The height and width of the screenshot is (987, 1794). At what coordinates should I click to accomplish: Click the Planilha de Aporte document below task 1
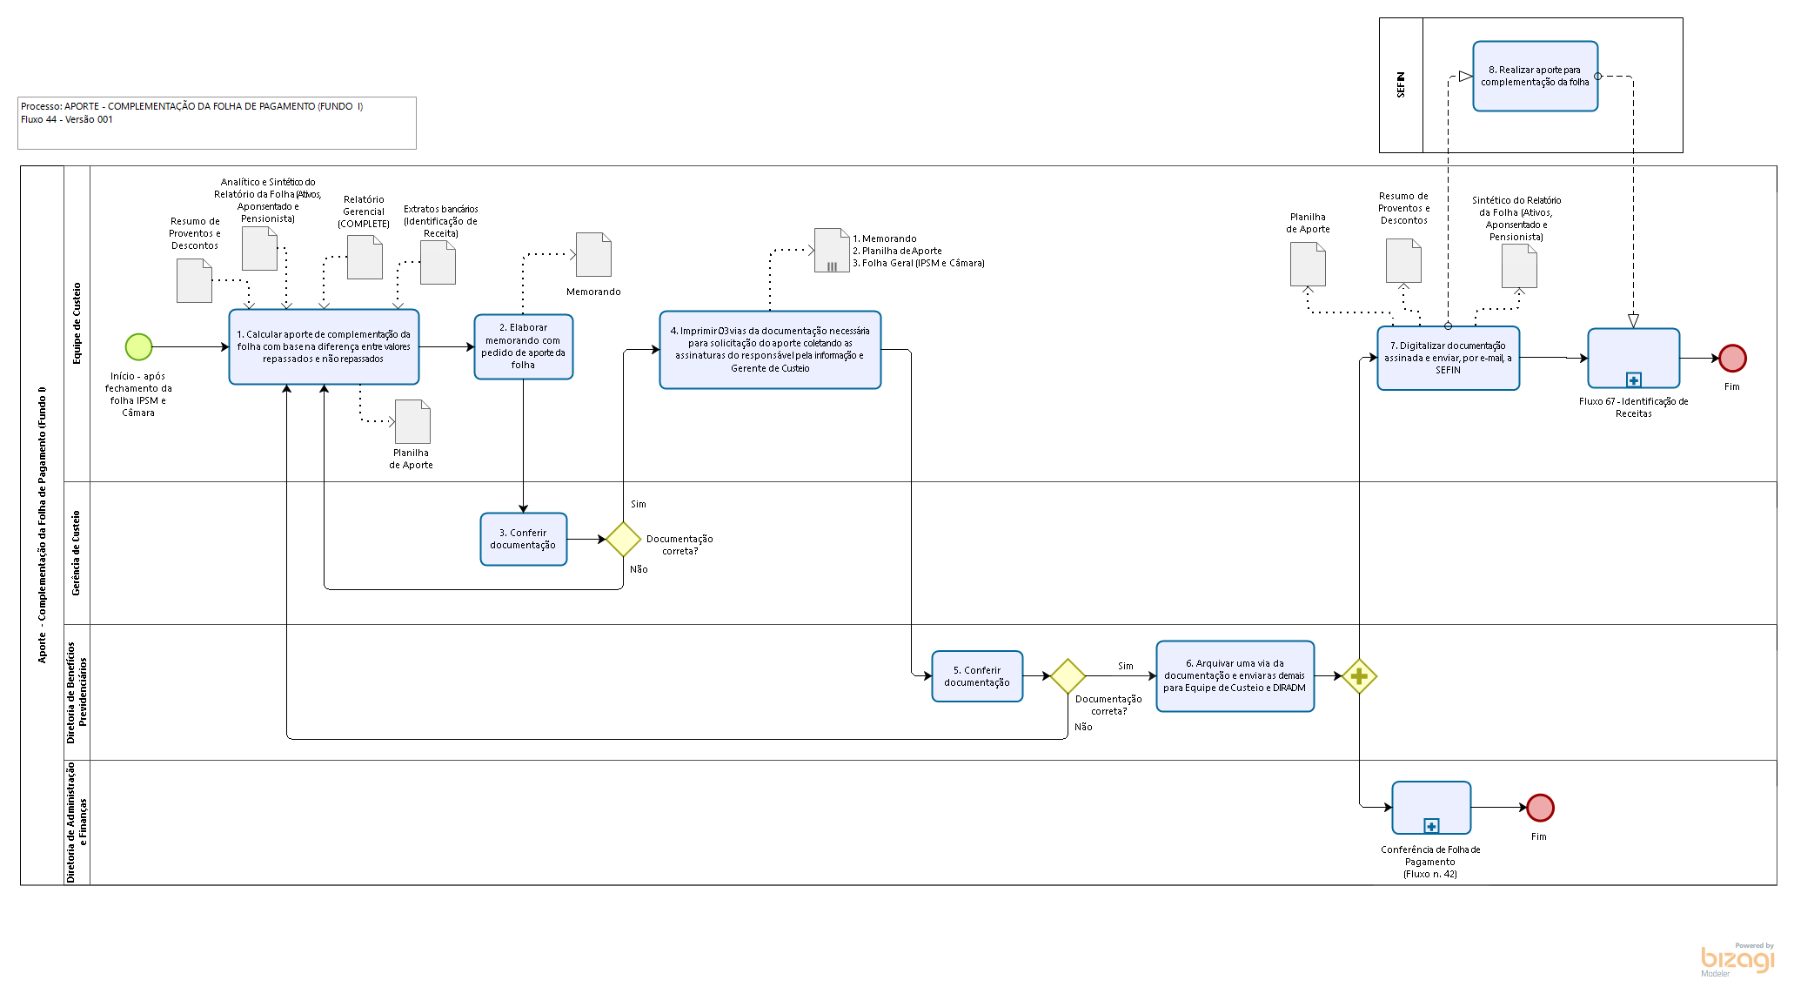(412, 421)
